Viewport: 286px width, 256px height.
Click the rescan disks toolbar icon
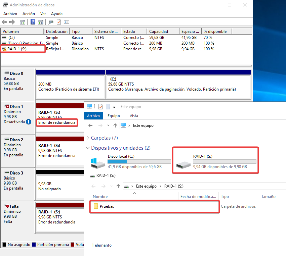coord(51,22)
